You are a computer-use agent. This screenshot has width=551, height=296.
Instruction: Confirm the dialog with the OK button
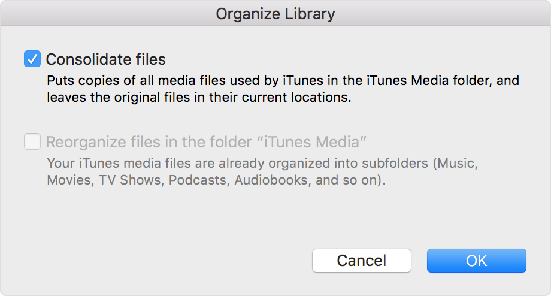tap(476, 261)
